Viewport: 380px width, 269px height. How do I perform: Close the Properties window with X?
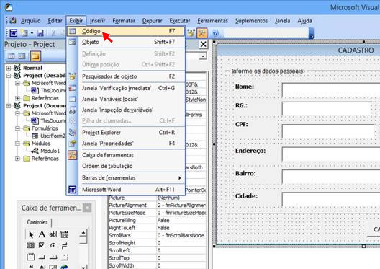[x=203, y=44]
